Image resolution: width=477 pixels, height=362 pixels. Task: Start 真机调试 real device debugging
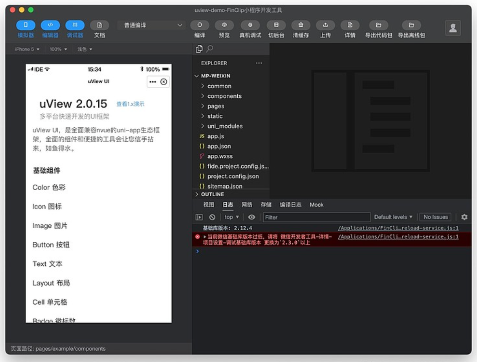coord(250,25)
